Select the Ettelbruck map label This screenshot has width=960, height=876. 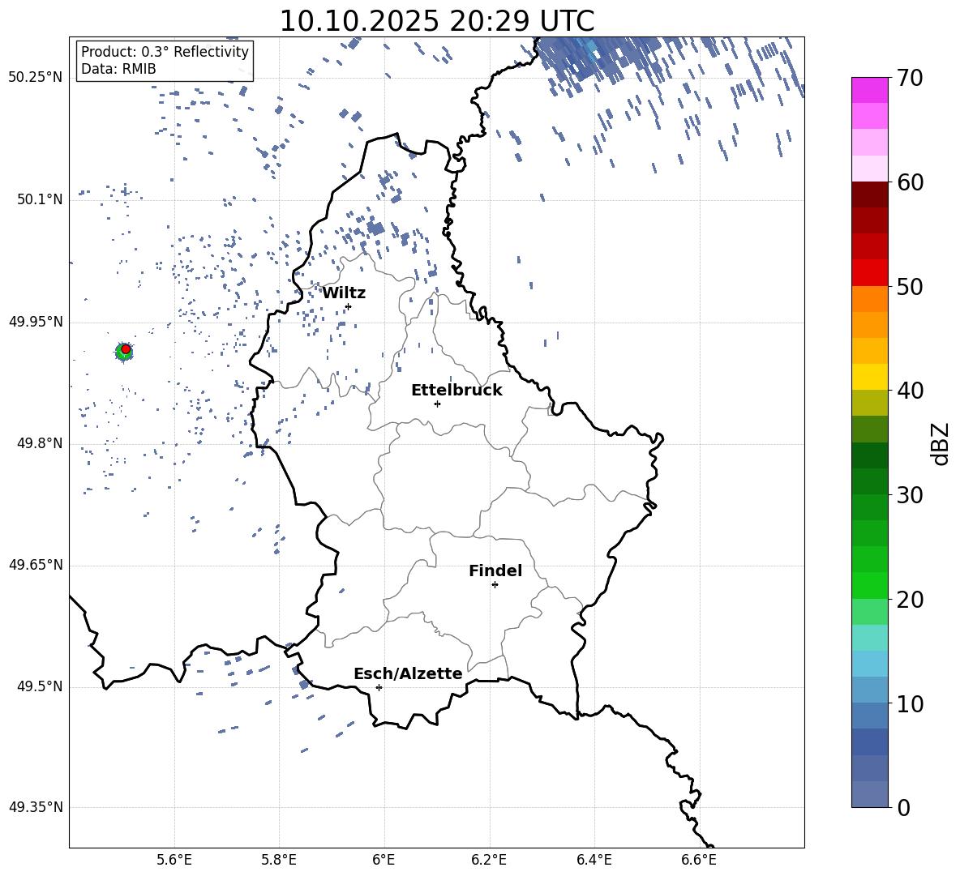click(456, 391)
